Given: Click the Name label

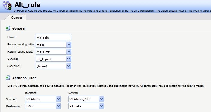Looking at the screenshot, I should pos(12,37).
